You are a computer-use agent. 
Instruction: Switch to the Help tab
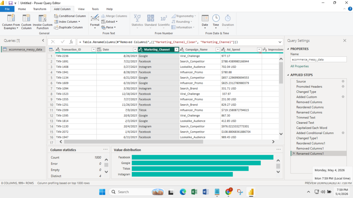109,9
